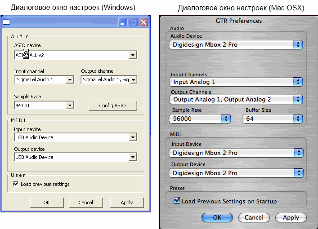Click the blue OK button in GTR Preferences
318x229 pixels.
(217, 217)
